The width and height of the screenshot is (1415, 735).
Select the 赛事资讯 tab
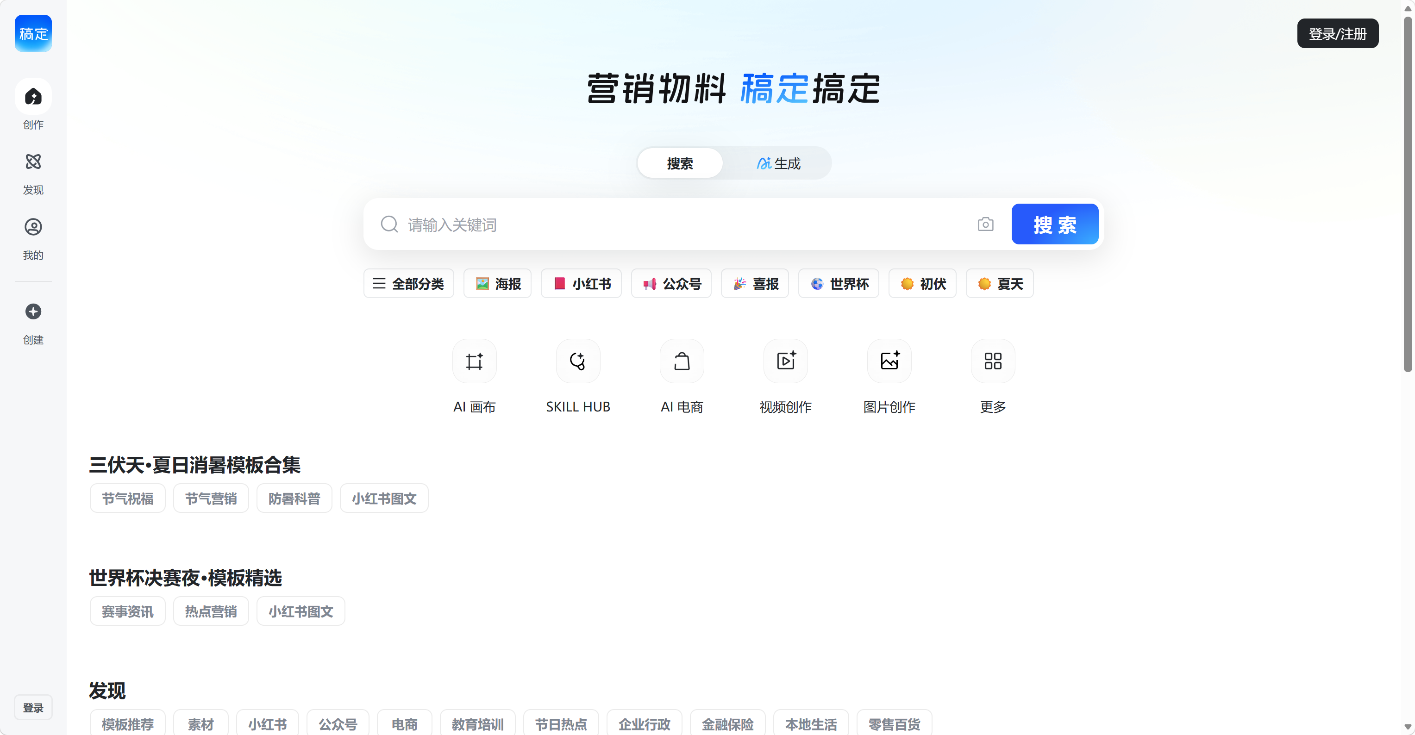click(x=127, y=611)
